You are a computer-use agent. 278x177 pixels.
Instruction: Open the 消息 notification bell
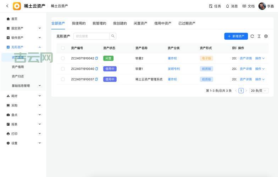click(228, 6)
